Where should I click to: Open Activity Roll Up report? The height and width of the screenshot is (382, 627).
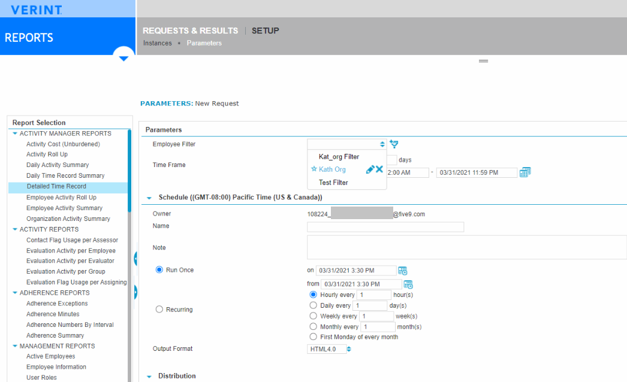pos(47,154)
